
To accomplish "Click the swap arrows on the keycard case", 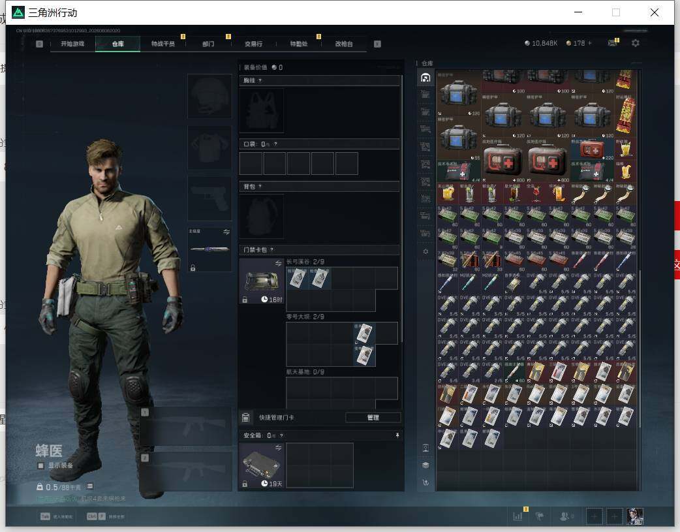I will click(x=278, y=264).
